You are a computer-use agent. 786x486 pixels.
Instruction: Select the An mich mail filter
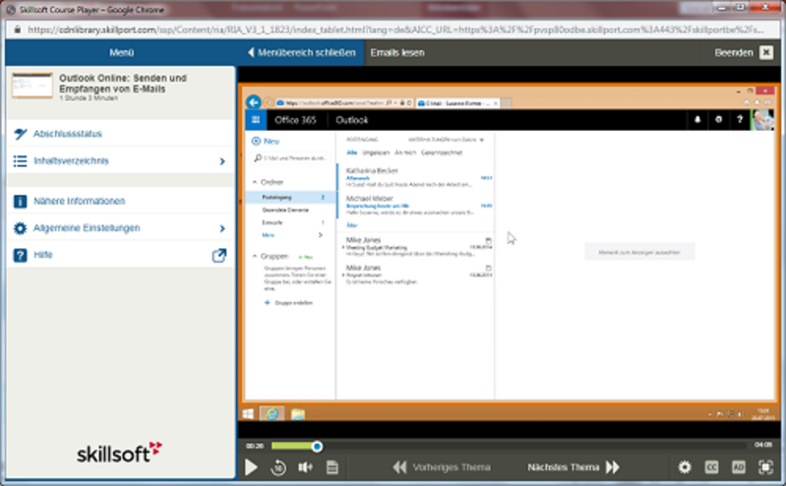click(x=405, y=152)
